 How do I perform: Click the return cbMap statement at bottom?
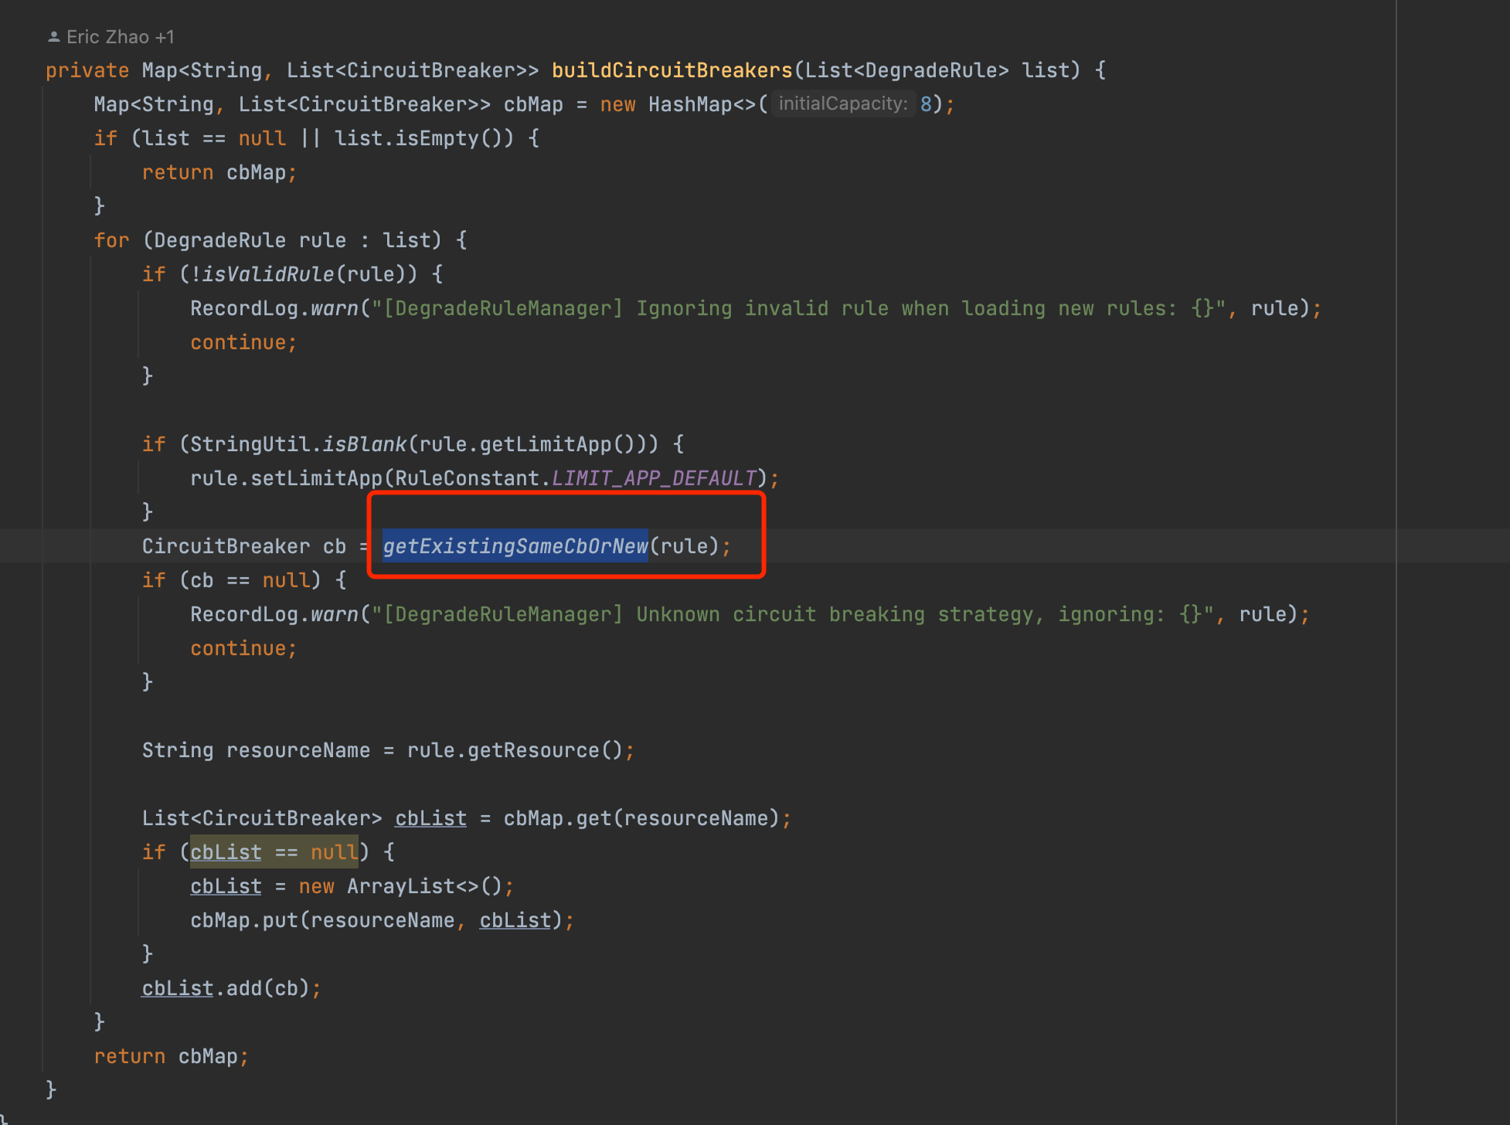tap(170, 1055)
